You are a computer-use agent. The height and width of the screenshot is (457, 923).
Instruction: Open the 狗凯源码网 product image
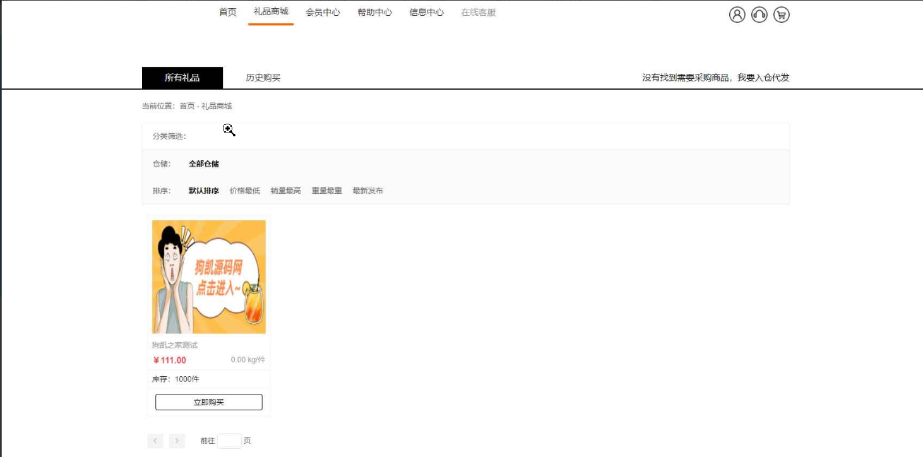click(209, 276)
